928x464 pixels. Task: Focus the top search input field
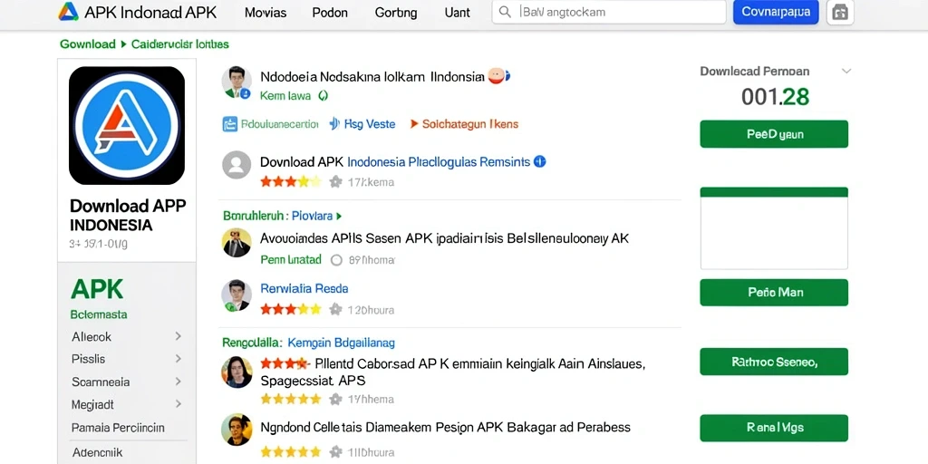[x=609, y=12]
